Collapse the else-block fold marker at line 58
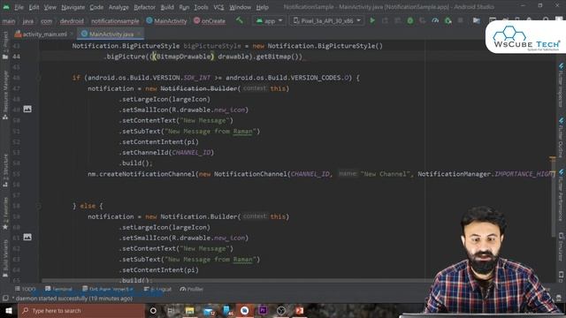This screenshot has width=566, height=318. [x=39, y=206]
